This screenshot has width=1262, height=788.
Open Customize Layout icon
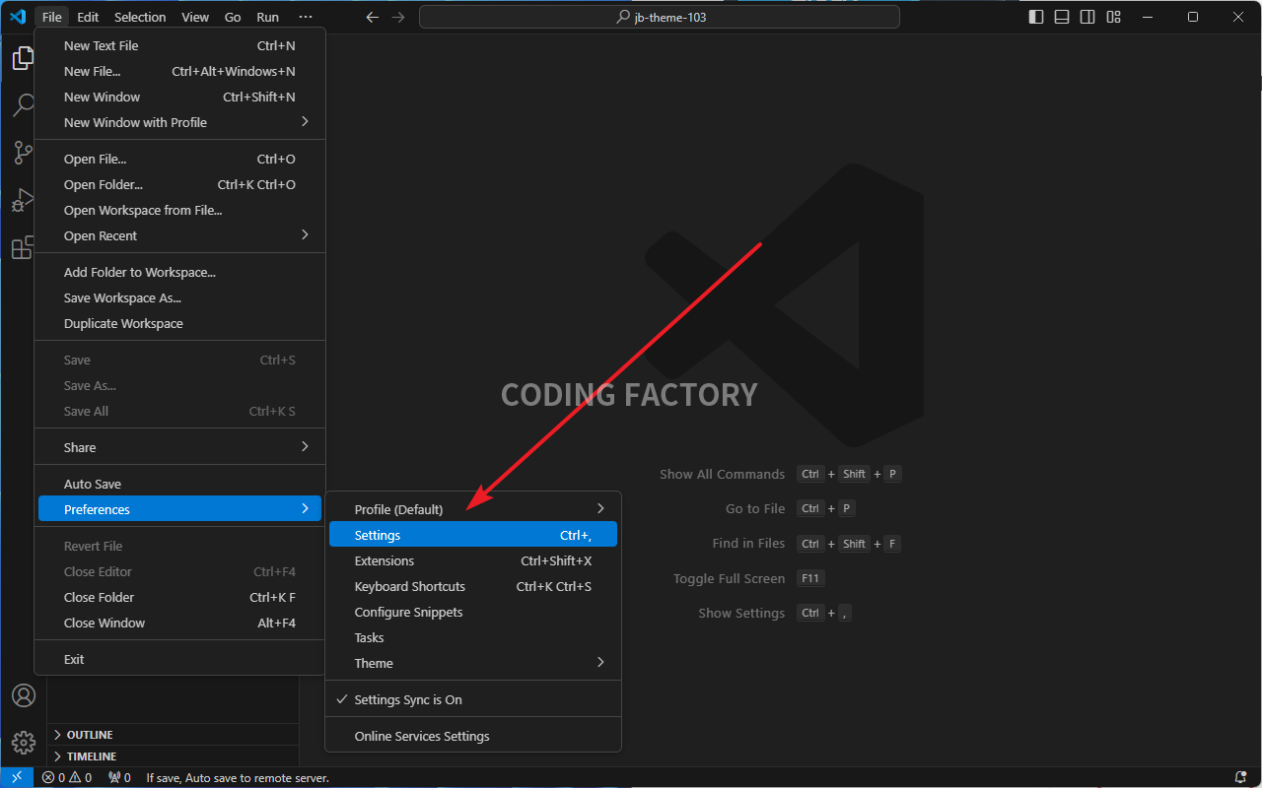(x=1113, y=17)
